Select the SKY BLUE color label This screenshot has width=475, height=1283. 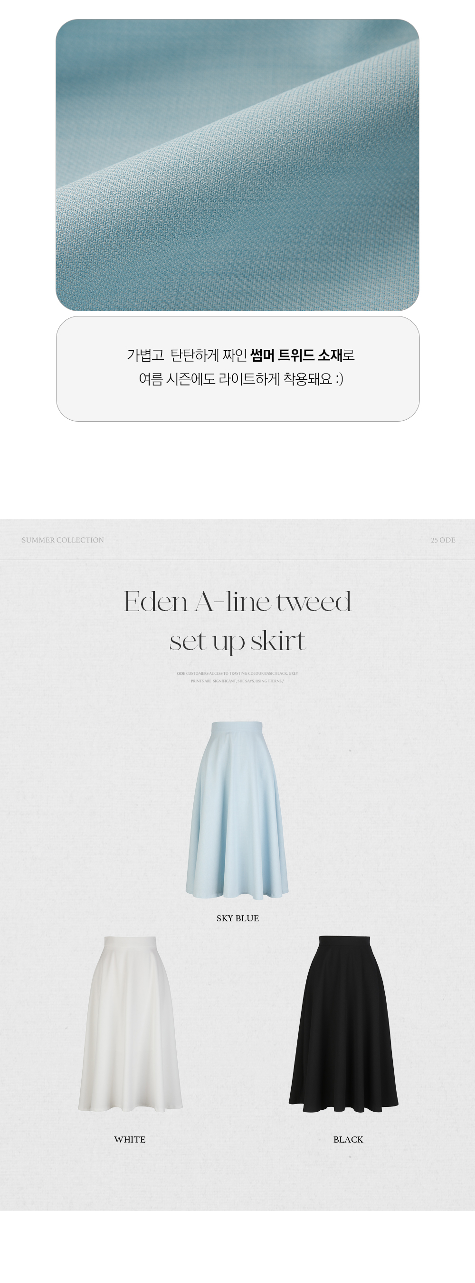pos(238,918)
